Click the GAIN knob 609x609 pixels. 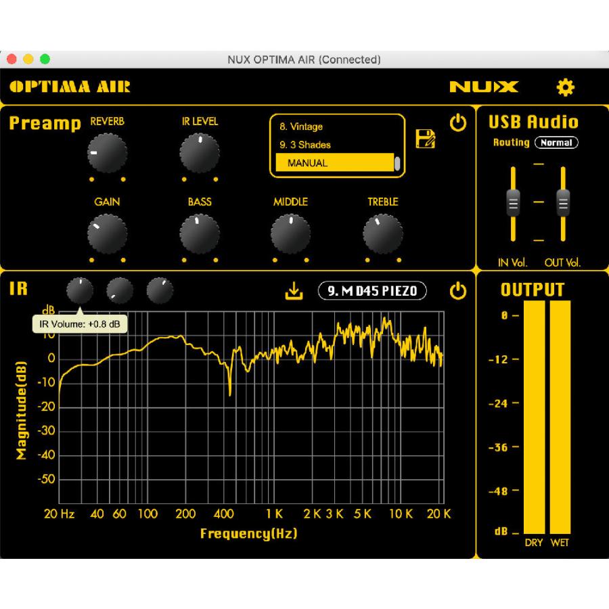point(107,234)
